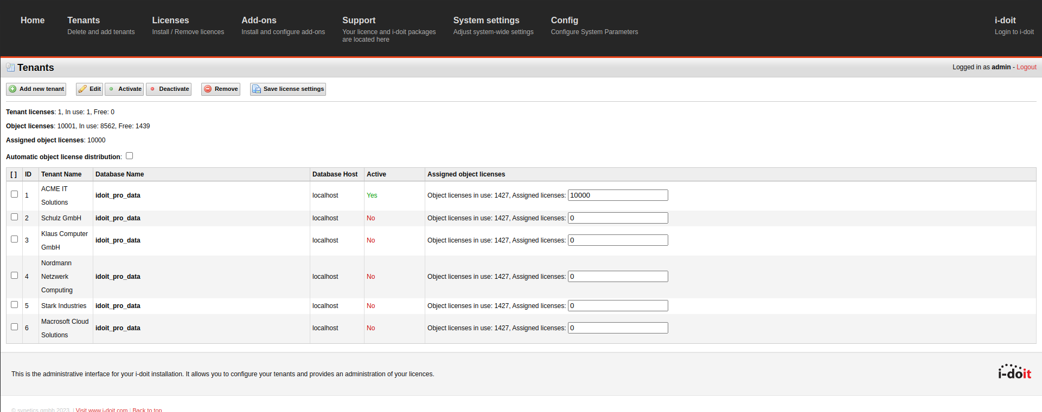The image size is (1042, 412).
Task: Click the green Activate icon
Action: [x=111, y=89]
